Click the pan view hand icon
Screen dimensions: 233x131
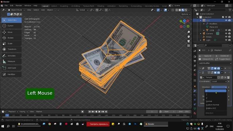[x=189, y=36]
